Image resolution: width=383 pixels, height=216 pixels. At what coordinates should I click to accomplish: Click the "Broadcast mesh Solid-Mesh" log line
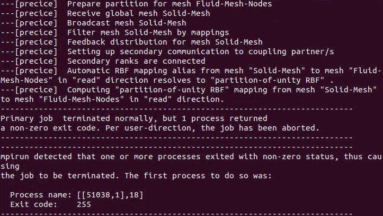[127, 23]
